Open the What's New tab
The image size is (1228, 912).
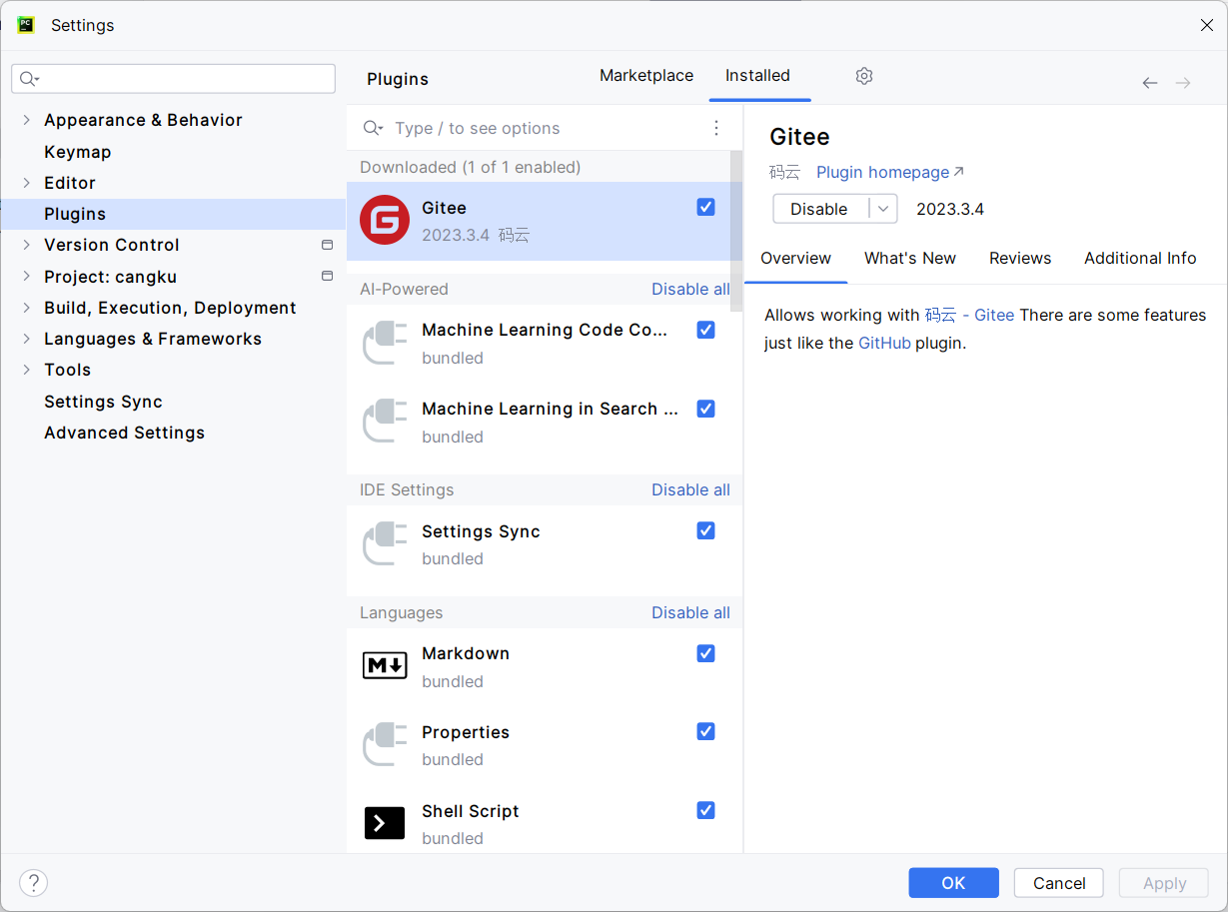coord(910,258)
